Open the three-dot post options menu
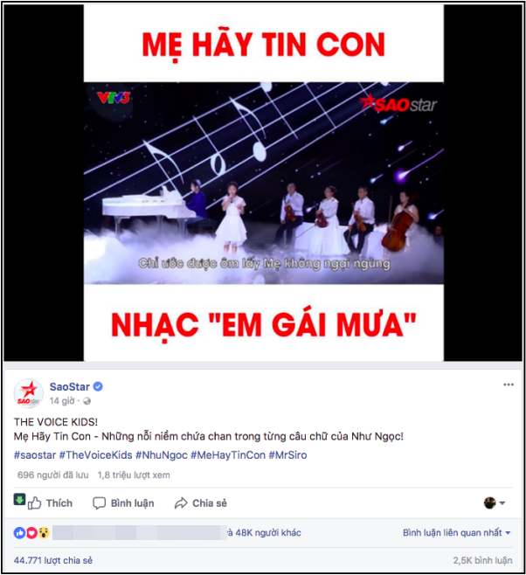This screenshot has width=526, height=575. 508,384
